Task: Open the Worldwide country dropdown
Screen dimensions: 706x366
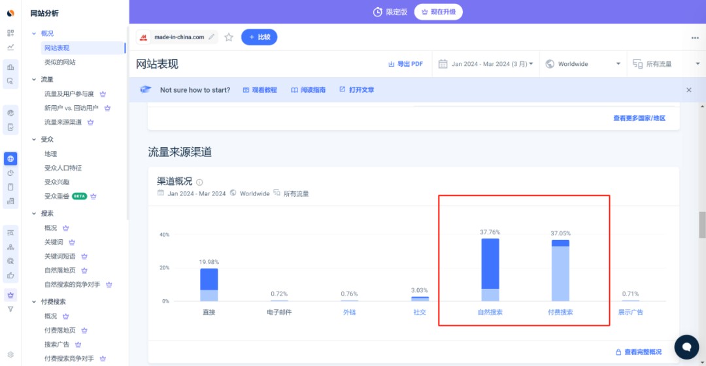Action: coord(582,64)
